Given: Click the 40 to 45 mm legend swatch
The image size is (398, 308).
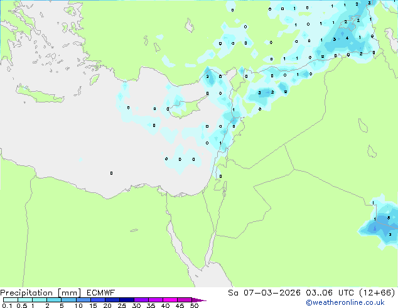Looking at the screenshot, I should (x=170, y=300).
